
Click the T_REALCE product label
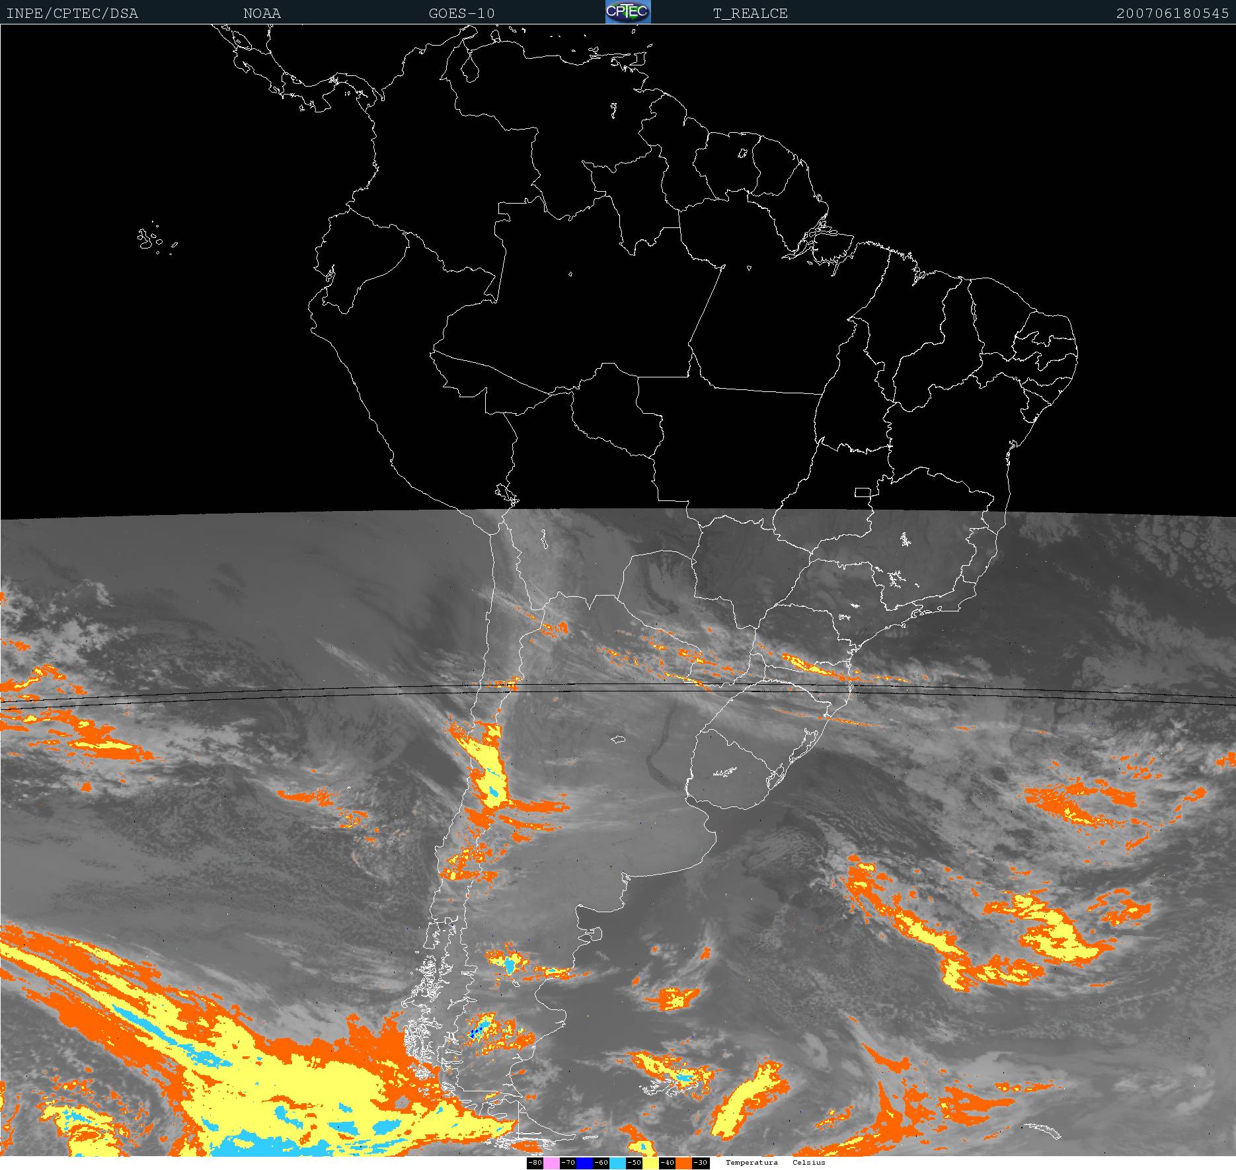(x=750, y=13)
